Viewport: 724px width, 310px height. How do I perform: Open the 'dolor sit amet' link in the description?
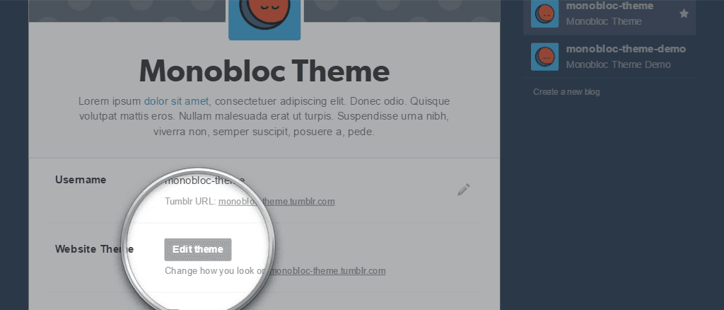coord(176,101)
